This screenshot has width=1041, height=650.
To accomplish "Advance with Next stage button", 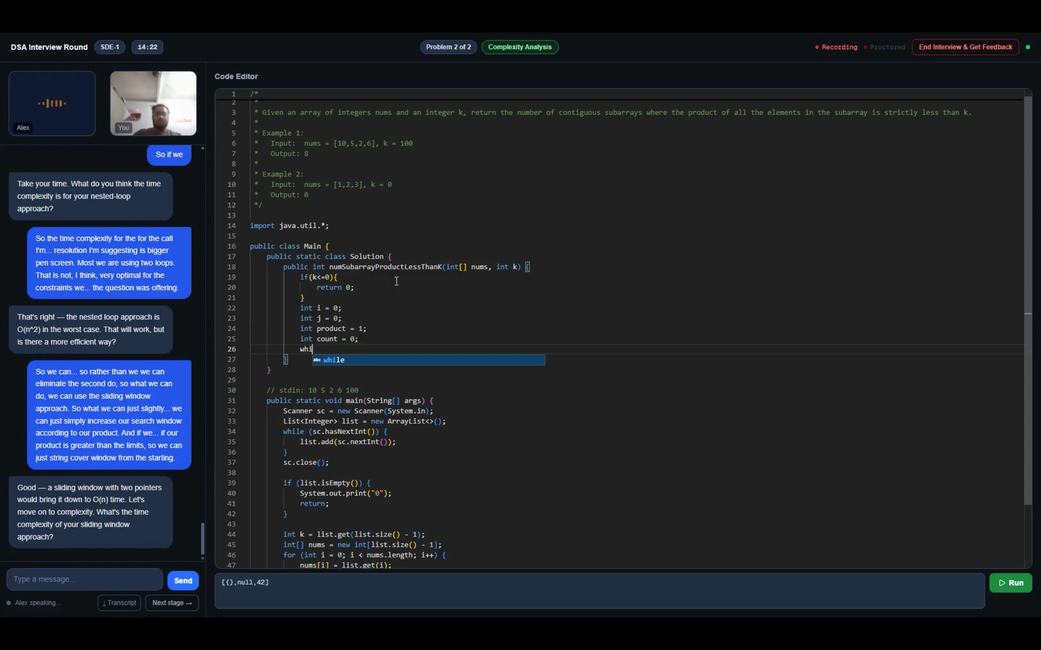I will (x=172, y=603).
